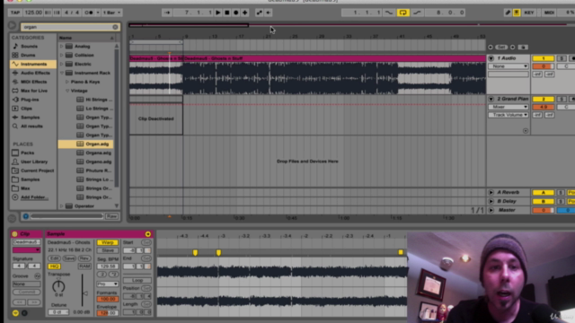Clear the browser search field
This screenshot has height=323, width=575.
pos(115,27)
